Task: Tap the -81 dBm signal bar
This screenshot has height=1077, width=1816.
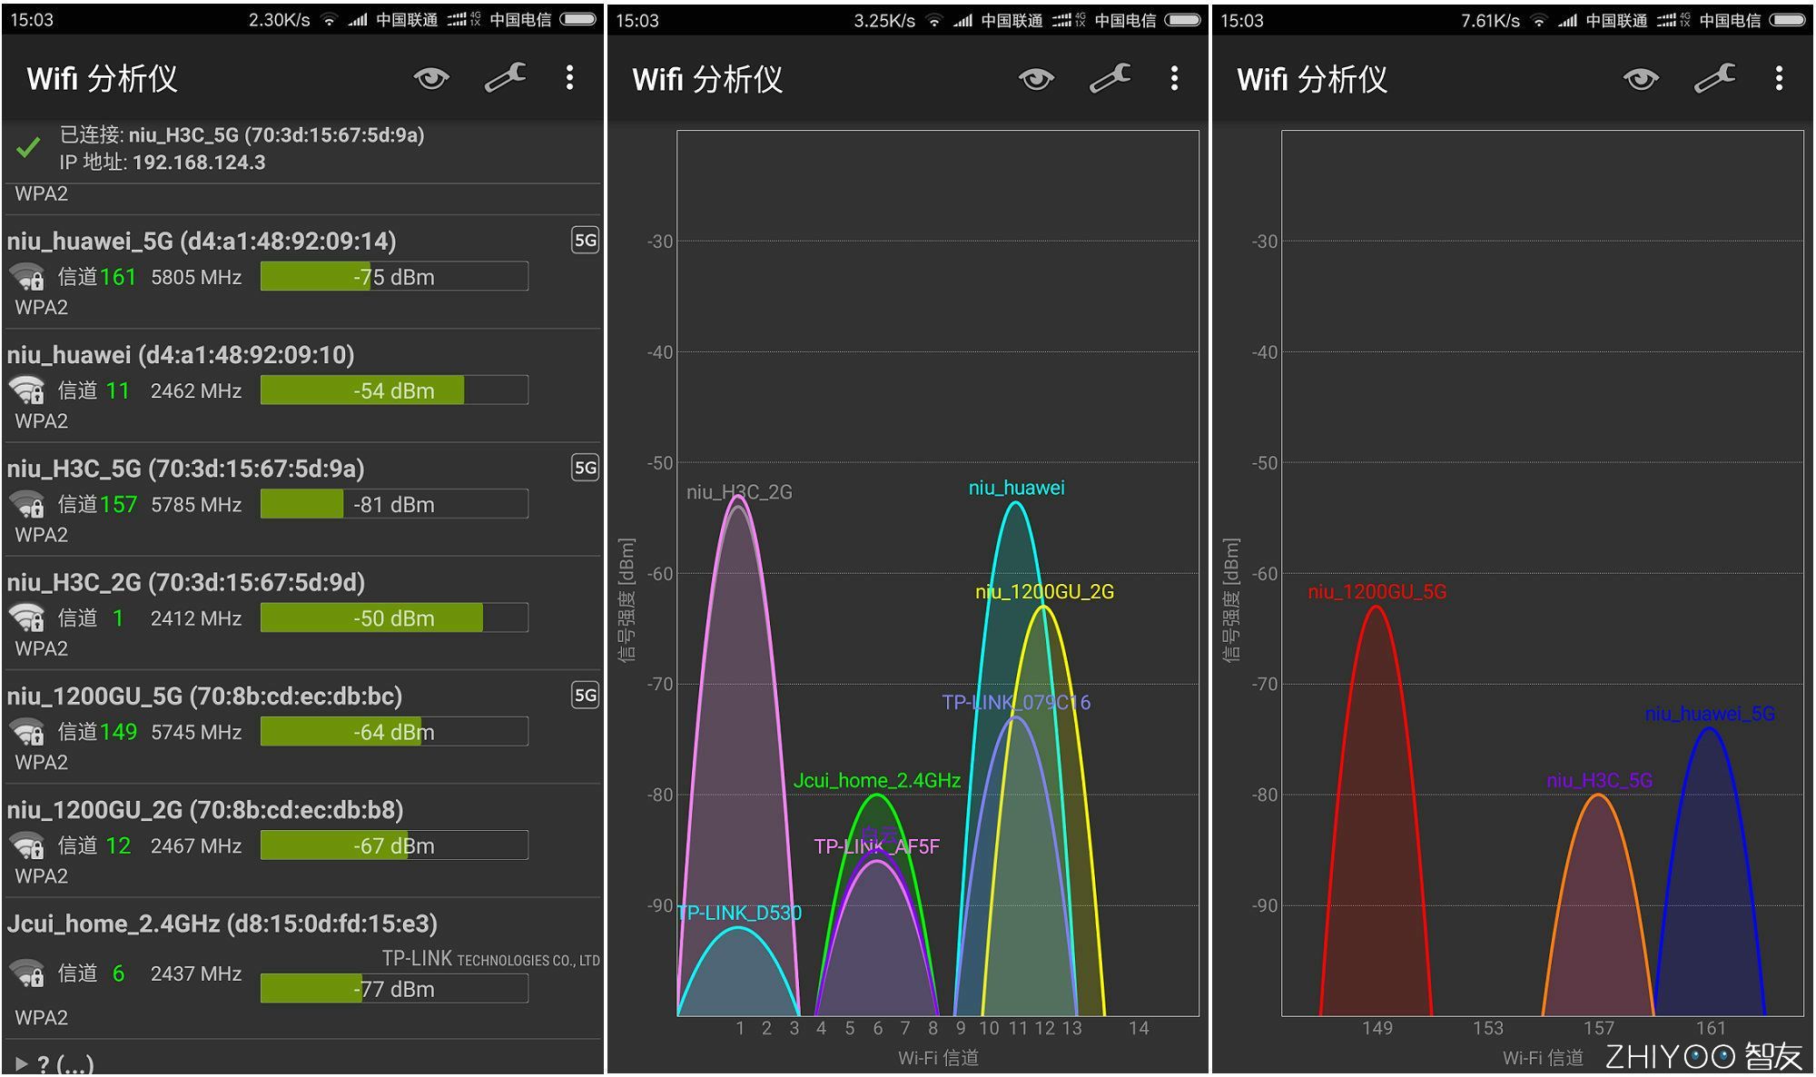Action: point(394,504)
